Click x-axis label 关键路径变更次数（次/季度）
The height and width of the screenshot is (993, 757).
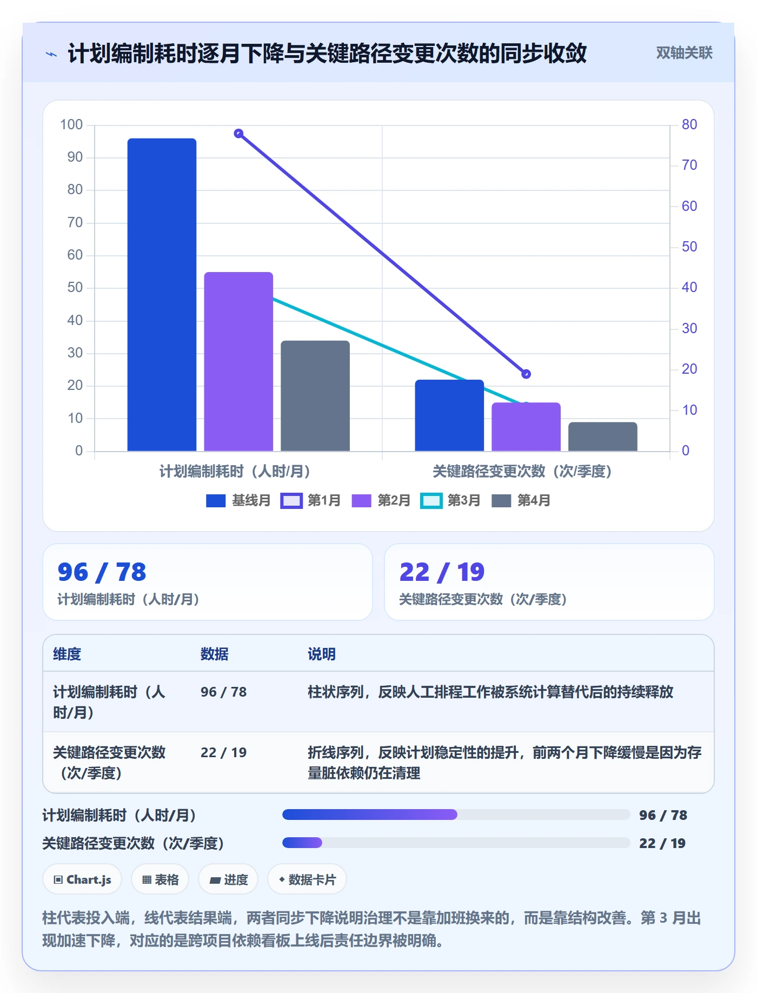tap(522, 472)
